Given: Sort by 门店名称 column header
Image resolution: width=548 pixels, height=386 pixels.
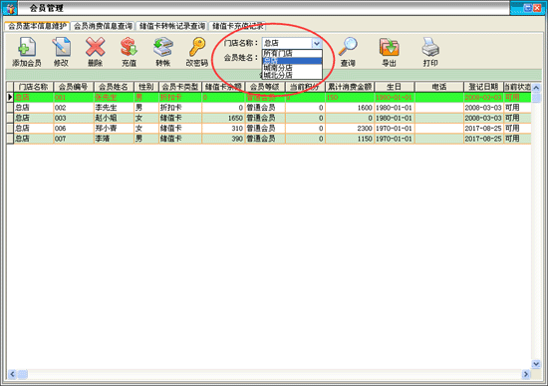Looking at the screenshot, I should point(33,87).
